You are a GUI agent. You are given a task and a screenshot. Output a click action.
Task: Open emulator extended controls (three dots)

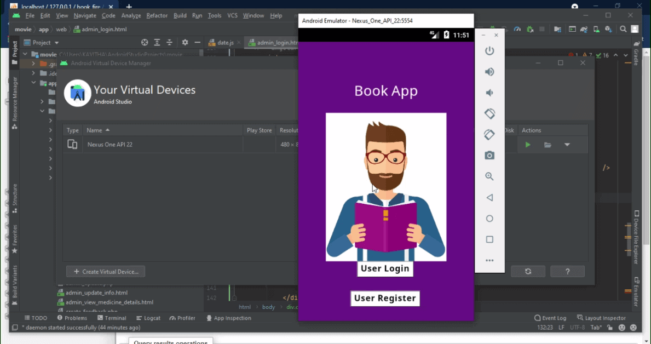pos(489,260)
